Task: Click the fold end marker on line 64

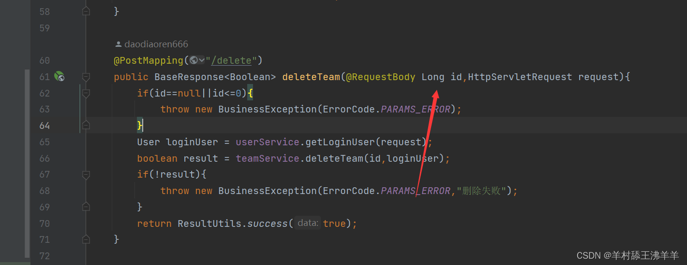Action: (x=86, y=125)
